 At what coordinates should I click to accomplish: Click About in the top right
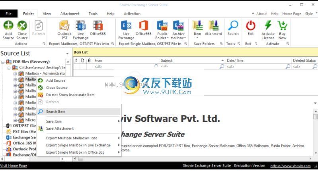[261, 13]
